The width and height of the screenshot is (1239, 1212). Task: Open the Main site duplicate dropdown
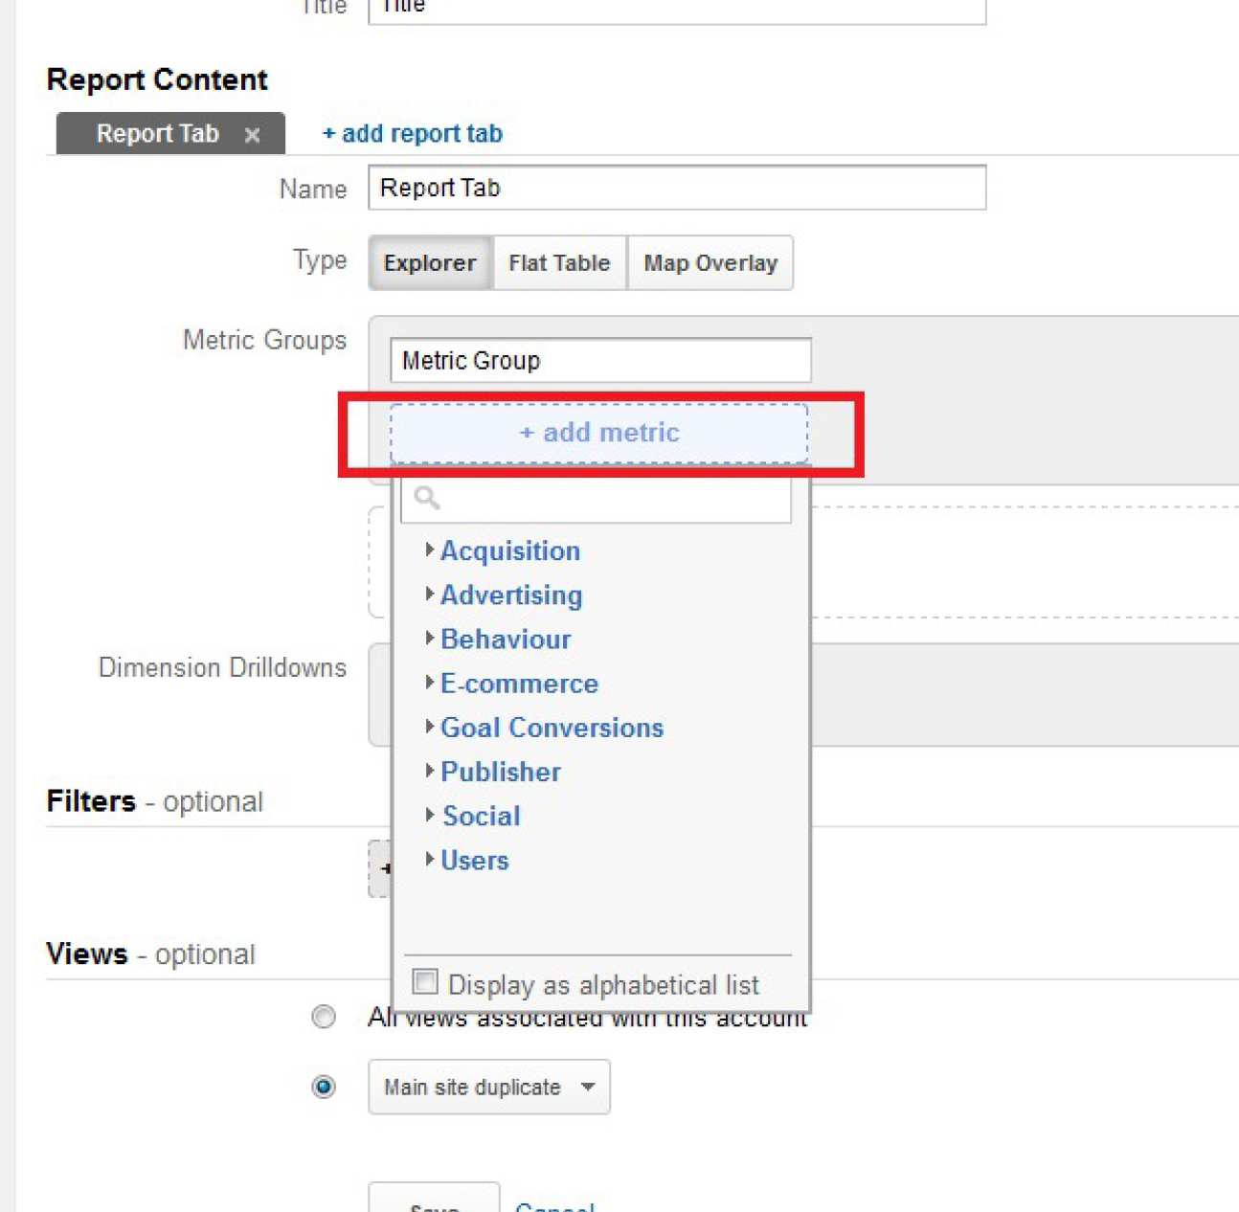[x=488, y=1088]
